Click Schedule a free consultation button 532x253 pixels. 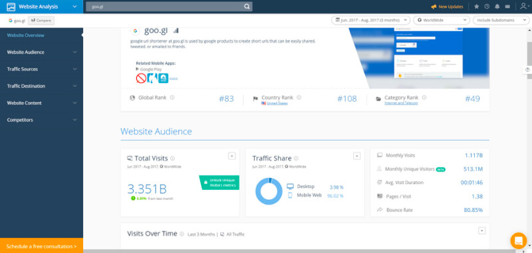(x=41, y=246)
